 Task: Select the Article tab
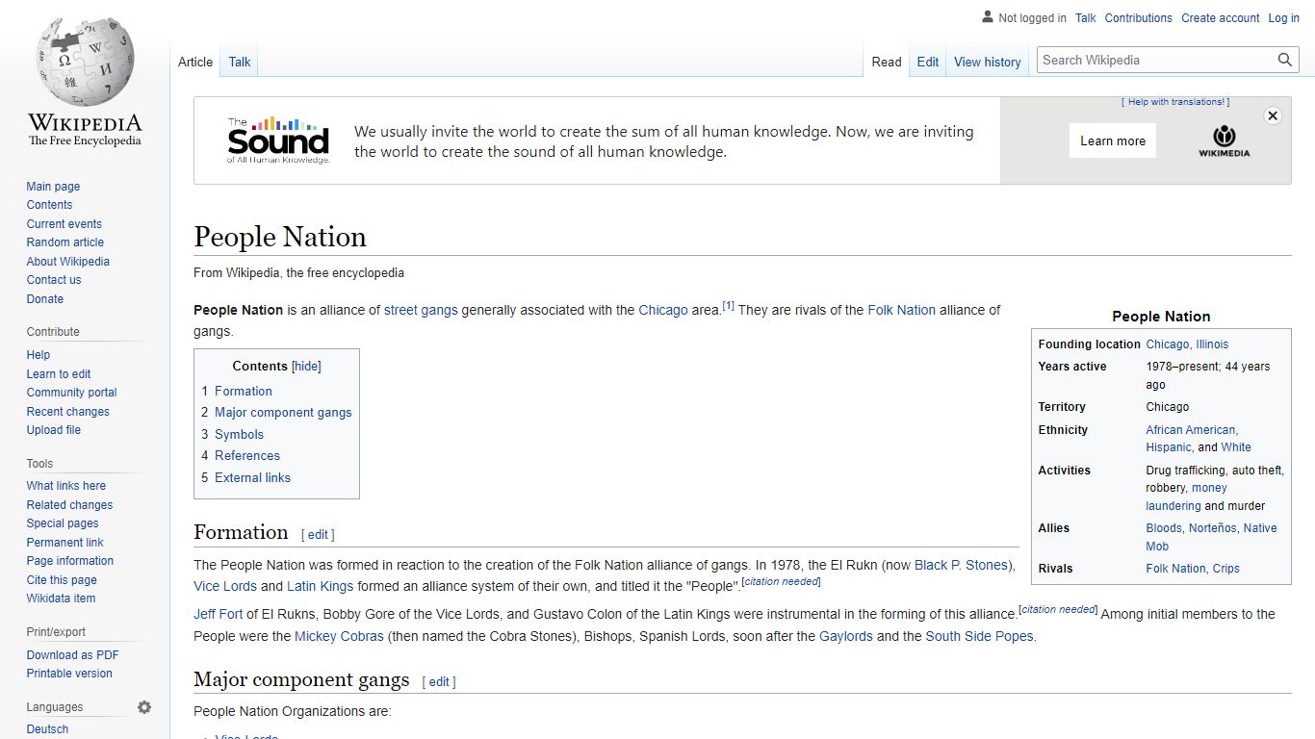point(195,62)
